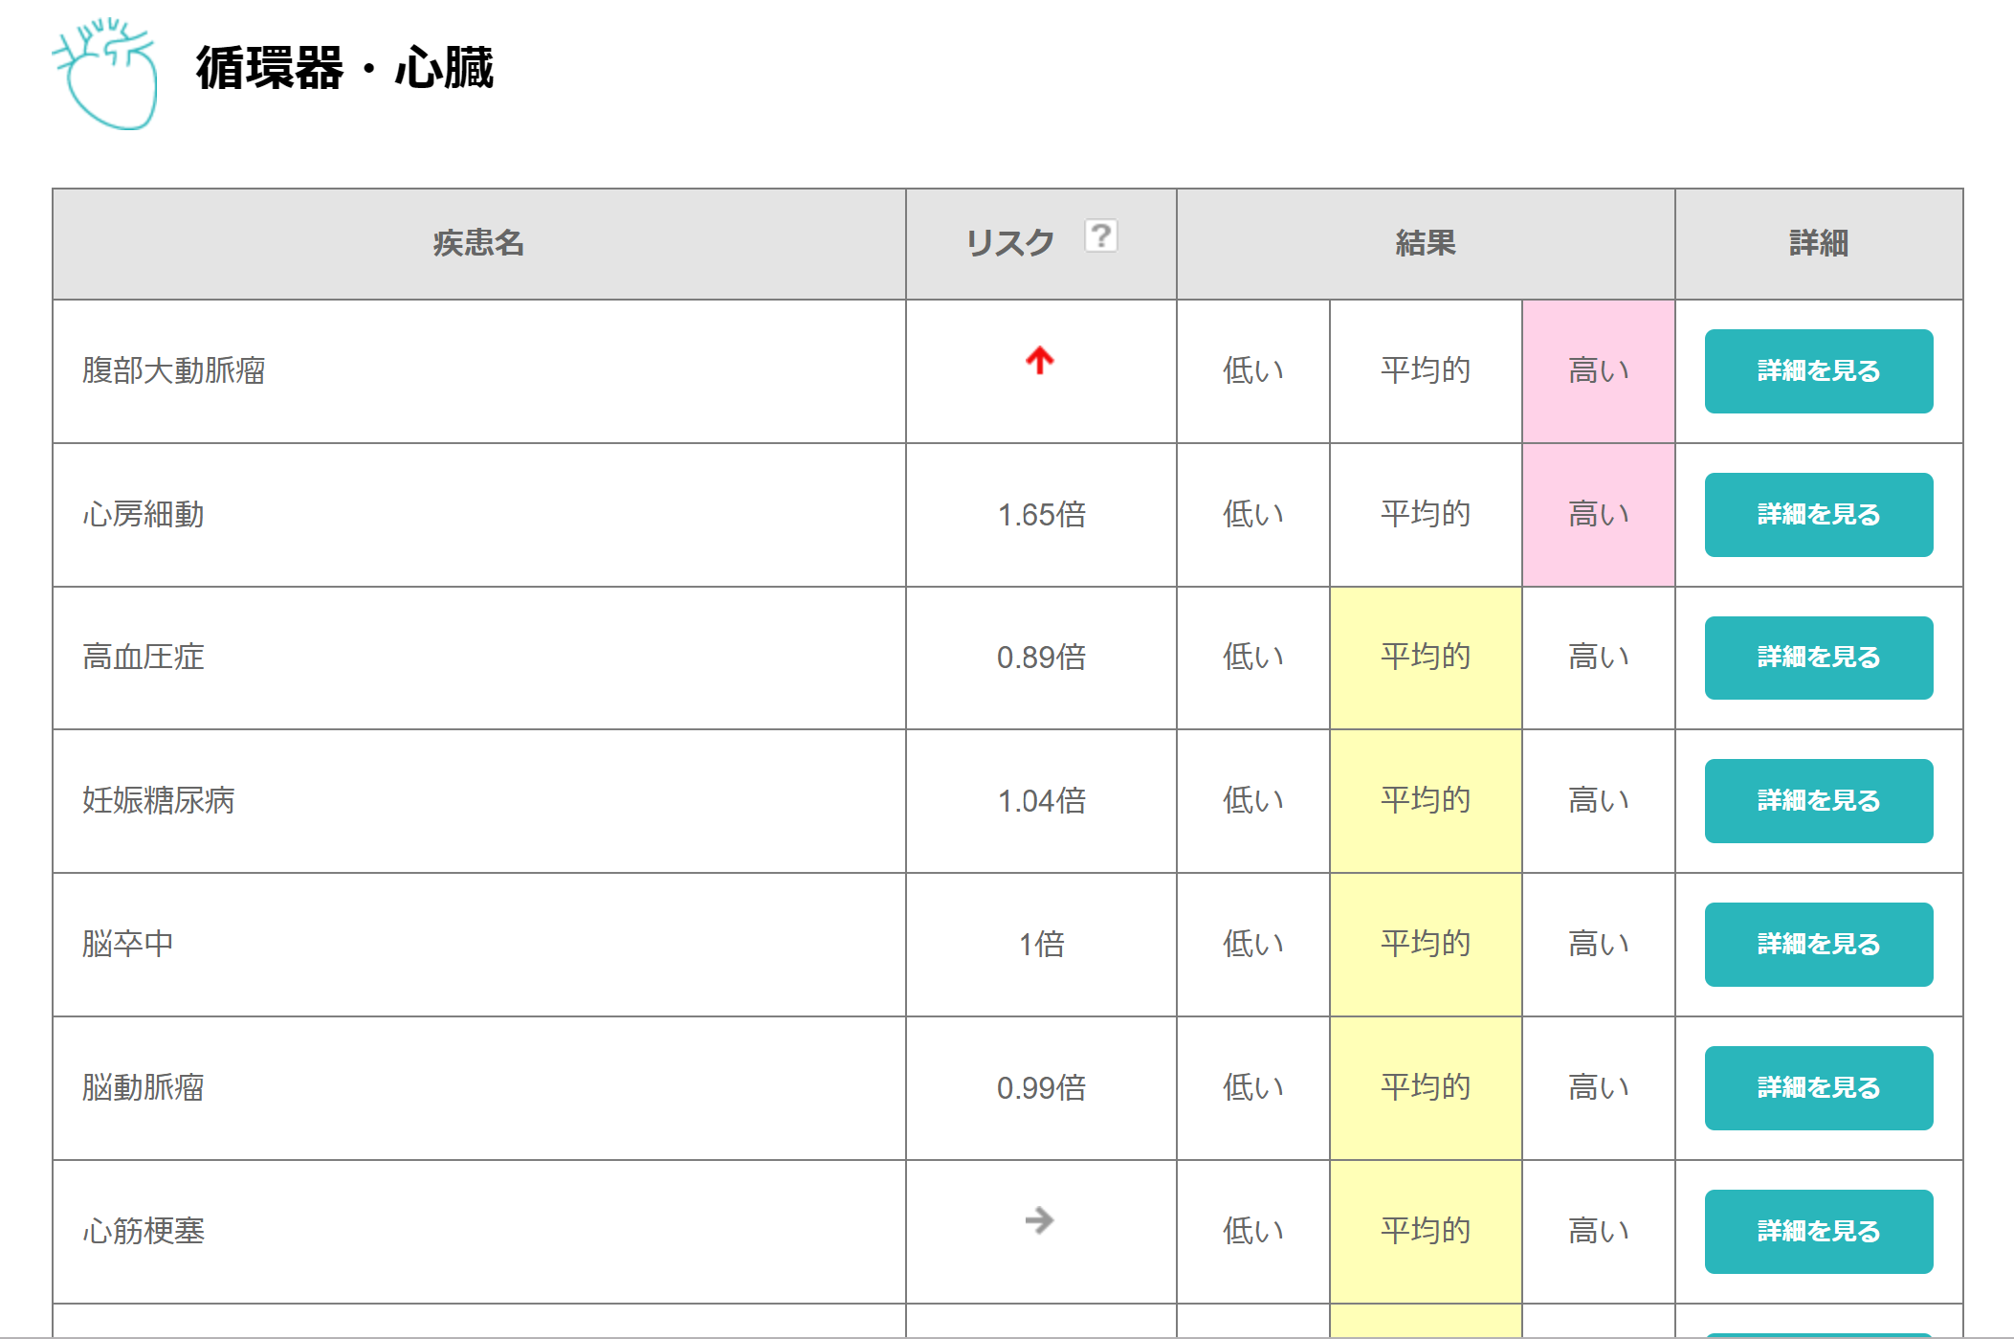Screen dimensions: 2014x1339
Task: Open 詳細を見る for 心房細動
Action: point(1819,515)
